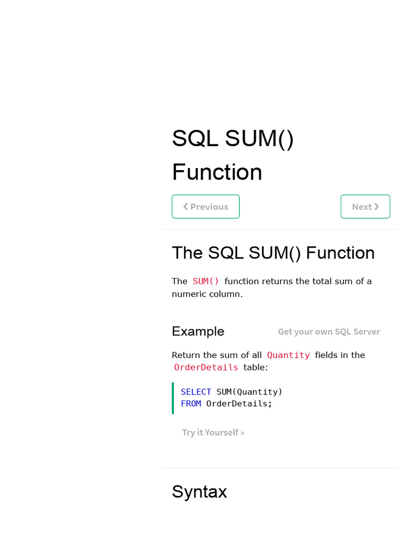Click the red OrderDetails inline code
The height and width of the screenshot is (548, 411).
[206, 368]
